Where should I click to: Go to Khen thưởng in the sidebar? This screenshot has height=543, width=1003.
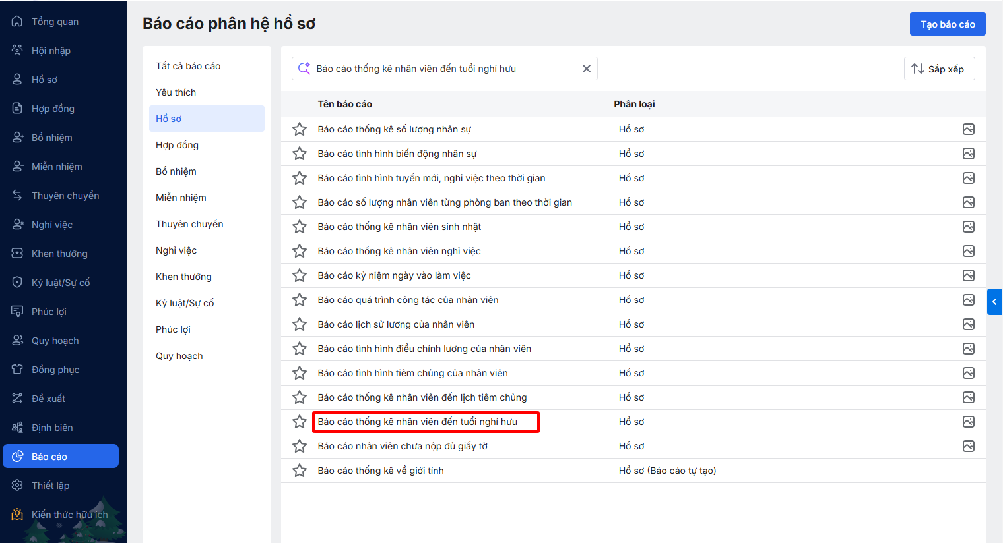[x=59, y=254]
